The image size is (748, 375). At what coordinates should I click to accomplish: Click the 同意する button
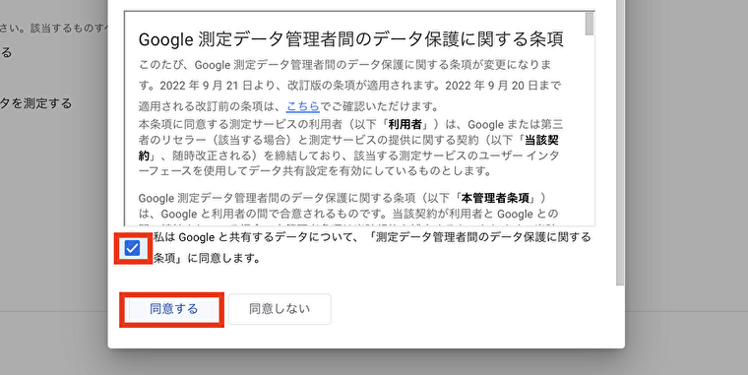coord(173,309)
